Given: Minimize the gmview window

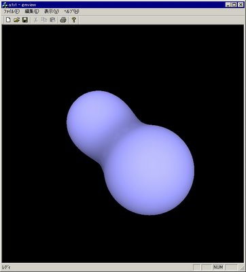Looking at the screenshot, I should [x=228, y=5].
